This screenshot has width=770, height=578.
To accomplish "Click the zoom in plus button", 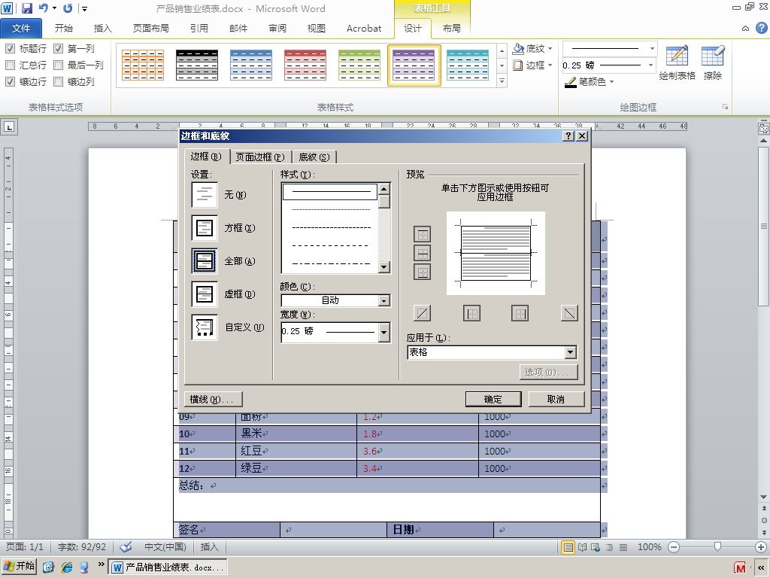I will pos(761,547).
